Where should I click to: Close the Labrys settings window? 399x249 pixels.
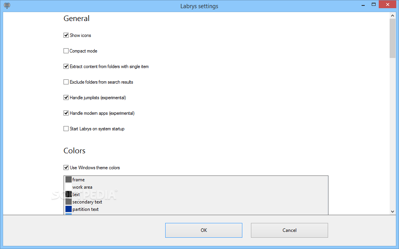[x=388, y=4]
